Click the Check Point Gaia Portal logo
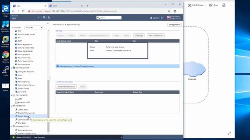This screenshot has width=250, height=140. (173, 17)
